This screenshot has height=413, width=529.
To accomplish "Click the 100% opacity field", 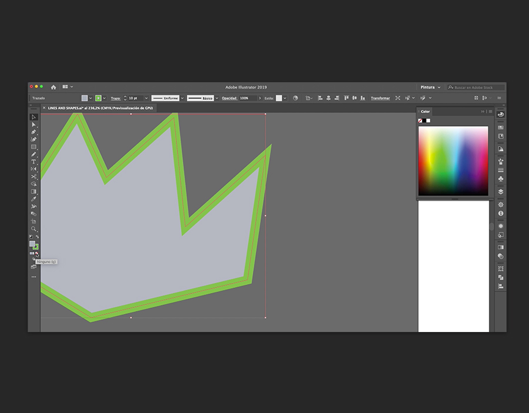I will (x=248, y=98).
